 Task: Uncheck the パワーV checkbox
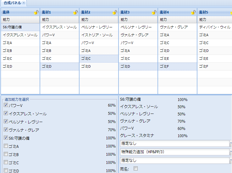pos(6,105)
